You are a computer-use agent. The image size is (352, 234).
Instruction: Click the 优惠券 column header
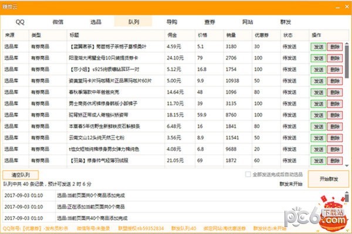[266, 35]
